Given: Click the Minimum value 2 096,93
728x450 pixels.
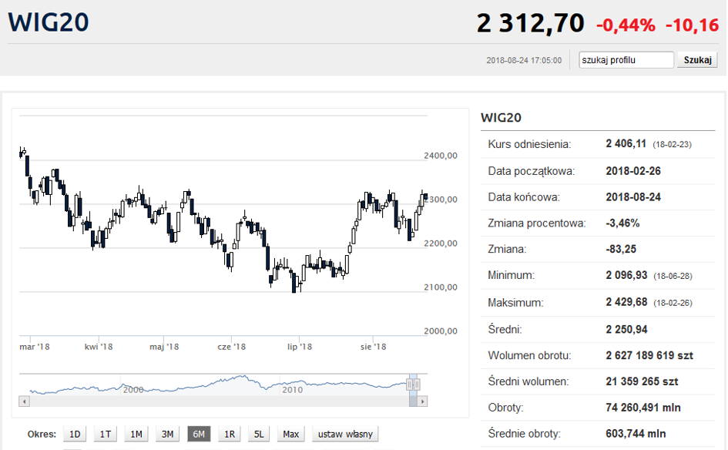Looking at the screenshot, I should click(x=626, y=275).
